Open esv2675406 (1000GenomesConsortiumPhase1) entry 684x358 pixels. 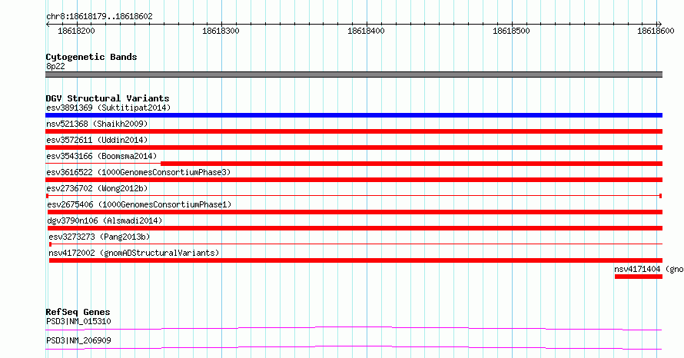tap(139, 204)
